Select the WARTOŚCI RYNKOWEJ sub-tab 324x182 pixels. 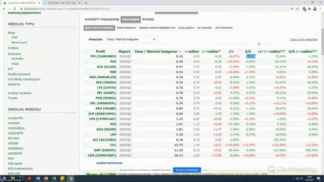click(99, 28)
